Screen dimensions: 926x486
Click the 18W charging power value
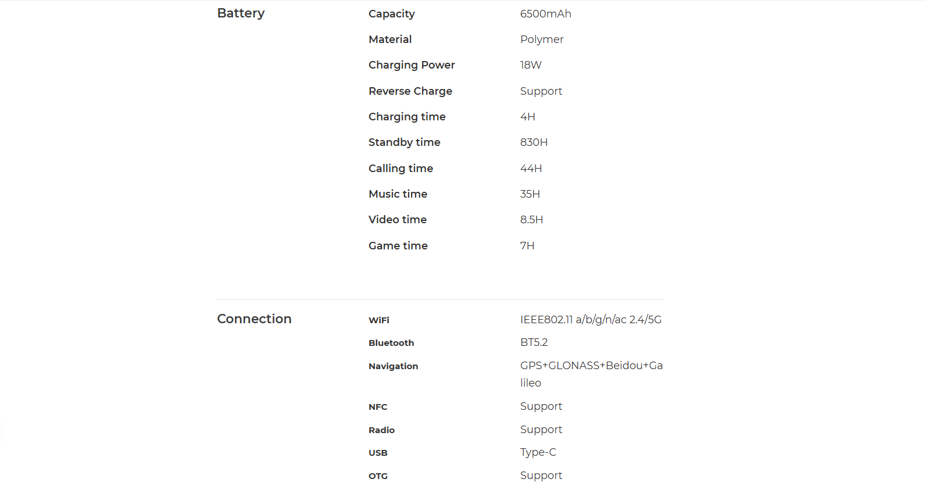click(531, 65)
